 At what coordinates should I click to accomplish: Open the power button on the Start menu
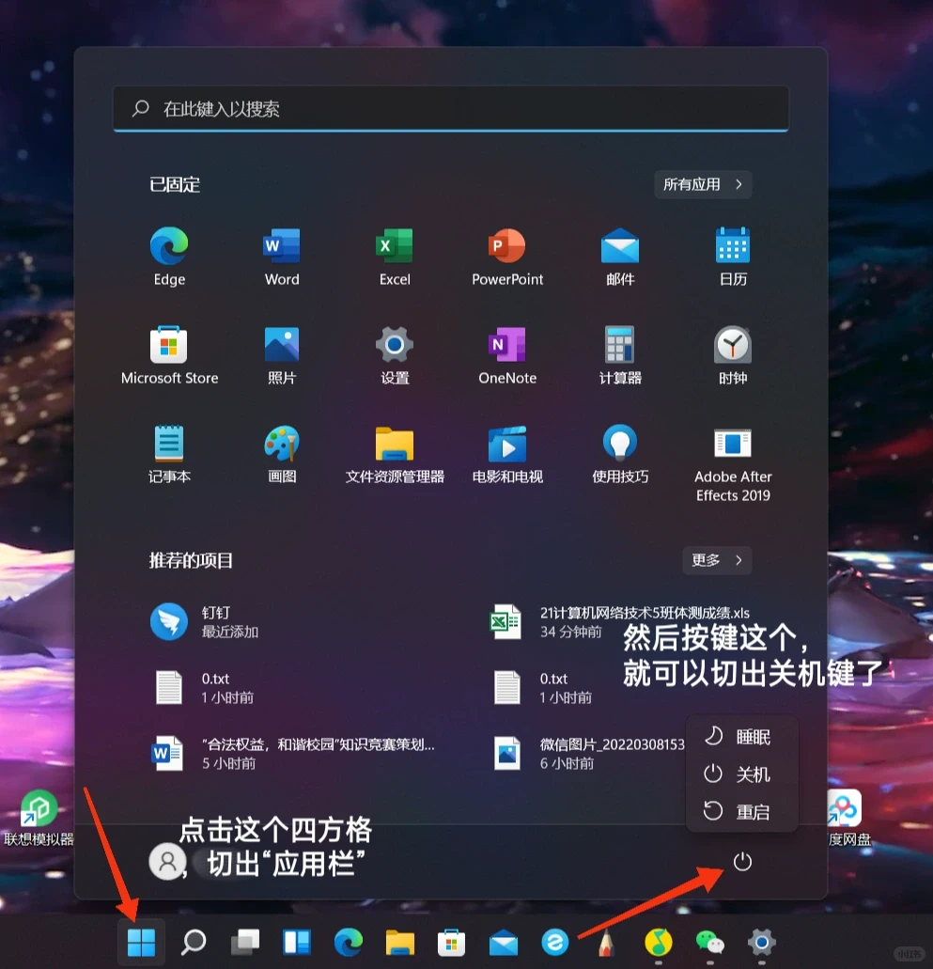(742, 861)
